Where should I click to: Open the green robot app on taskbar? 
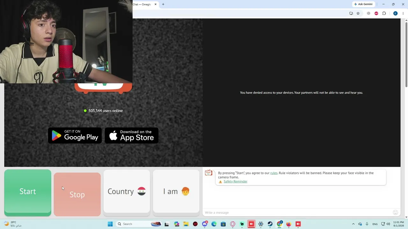[242, 224]
